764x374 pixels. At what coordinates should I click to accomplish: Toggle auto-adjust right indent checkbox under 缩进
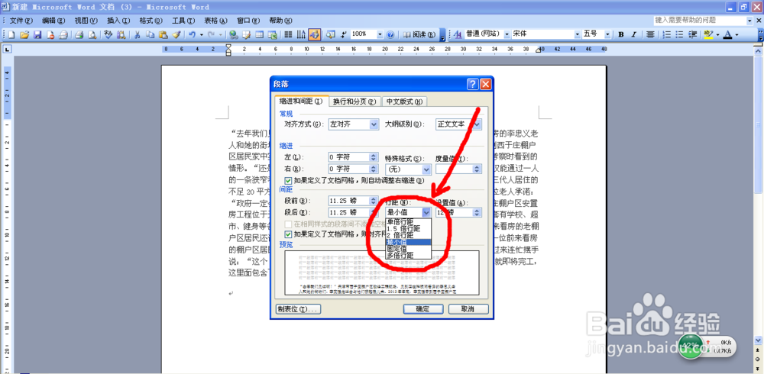[x=288, y=181]
